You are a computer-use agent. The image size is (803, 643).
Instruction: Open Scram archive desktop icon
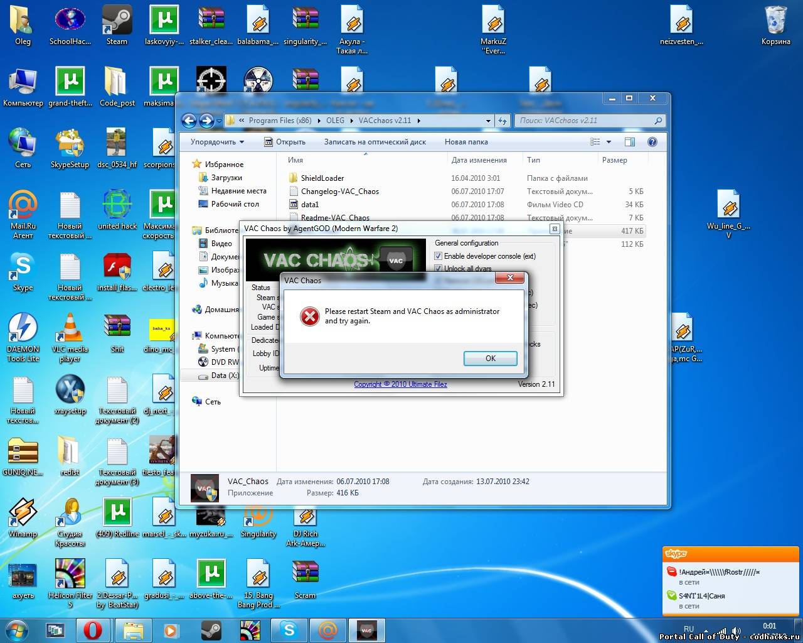tap(305, 580)
